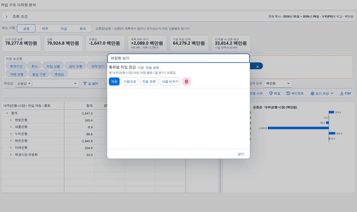Click the 순증감 KPI card
The width and height of the screenshot is (357, 212).
pyautogui.click(x=105, y=43)
